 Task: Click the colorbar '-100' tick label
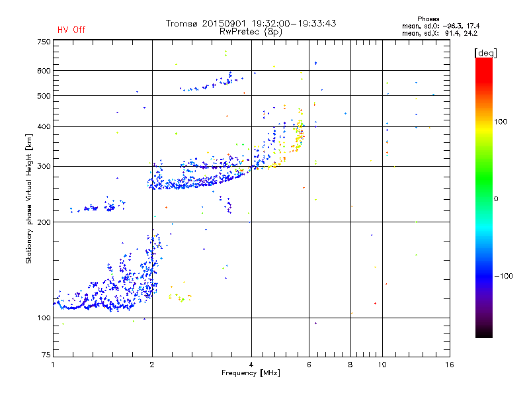tap(503, 276)
